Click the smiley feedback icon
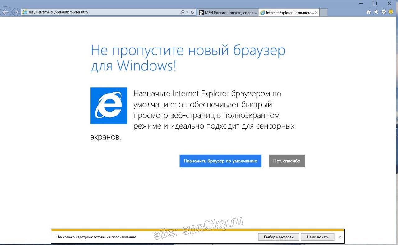This screenshot has width=398, height=245. [x=391, y=12]
